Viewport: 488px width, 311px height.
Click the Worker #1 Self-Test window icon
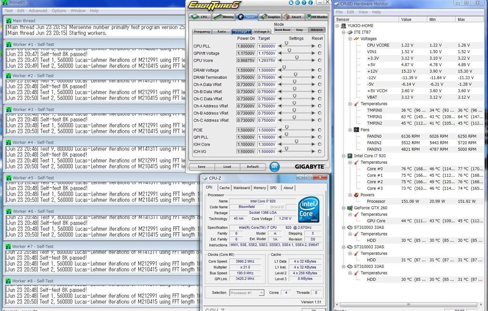click(8, 44)
